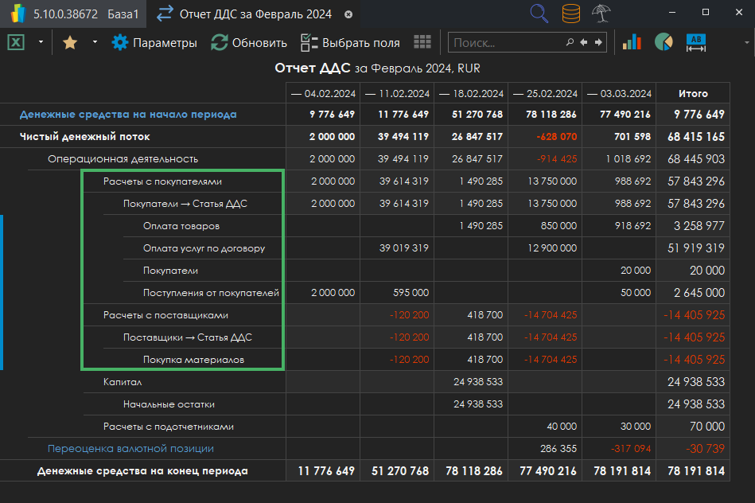Open the dropdown arrow beside the star

pos(95,43)
